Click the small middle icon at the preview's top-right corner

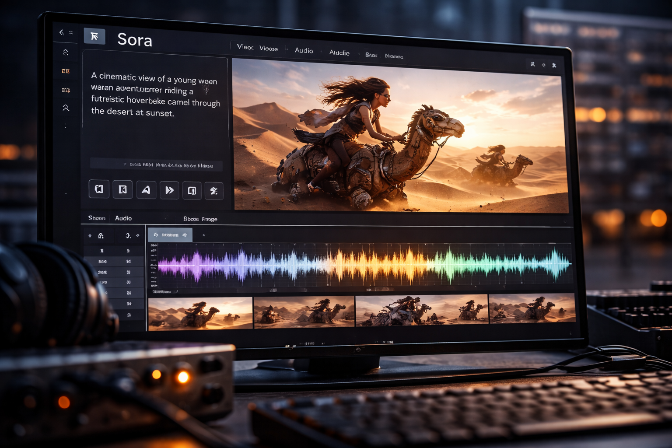pyautogui.click(x=544, y=65)
